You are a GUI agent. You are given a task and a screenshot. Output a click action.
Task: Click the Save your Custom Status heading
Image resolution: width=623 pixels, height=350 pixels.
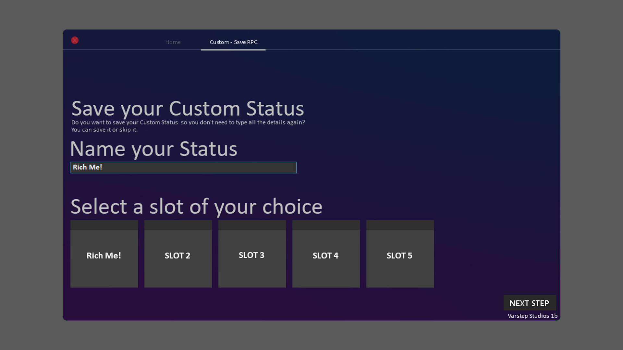(x=188, y=109)
